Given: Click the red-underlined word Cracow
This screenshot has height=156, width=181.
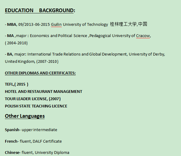Looking at the screenshot, I should point(143,36).
